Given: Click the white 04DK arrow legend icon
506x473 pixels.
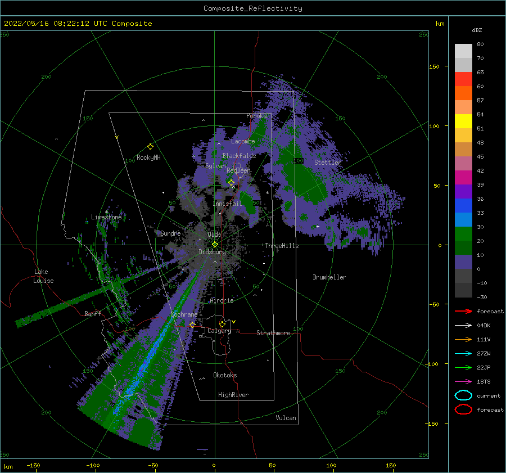Looking at the screenshot, I should point(463,326).
